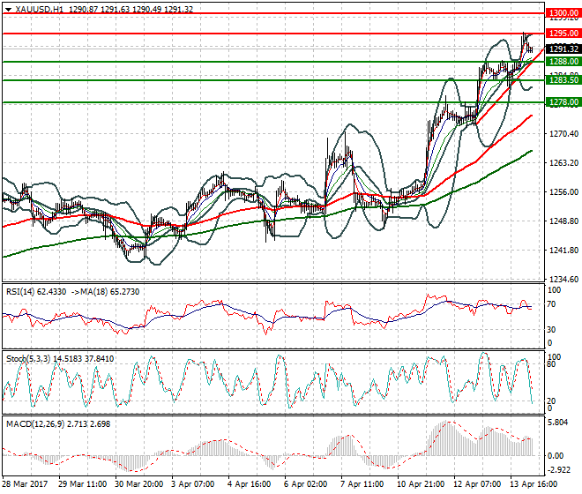Click the 4 Apr 16:00 time label
582x494 pixels.
249,484
